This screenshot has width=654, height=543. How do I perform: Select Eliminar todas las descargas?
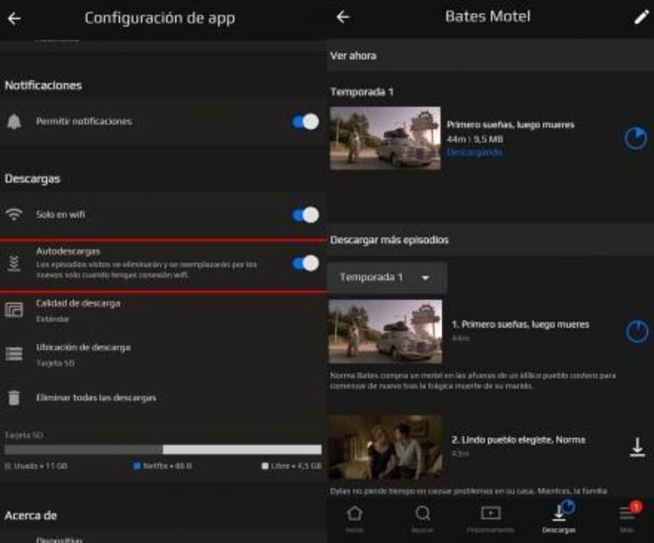163,398
